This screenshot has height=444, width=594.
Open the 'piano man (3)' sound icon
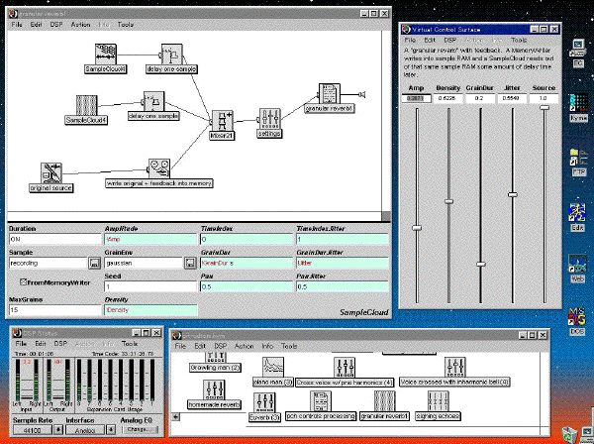point(273,367)
